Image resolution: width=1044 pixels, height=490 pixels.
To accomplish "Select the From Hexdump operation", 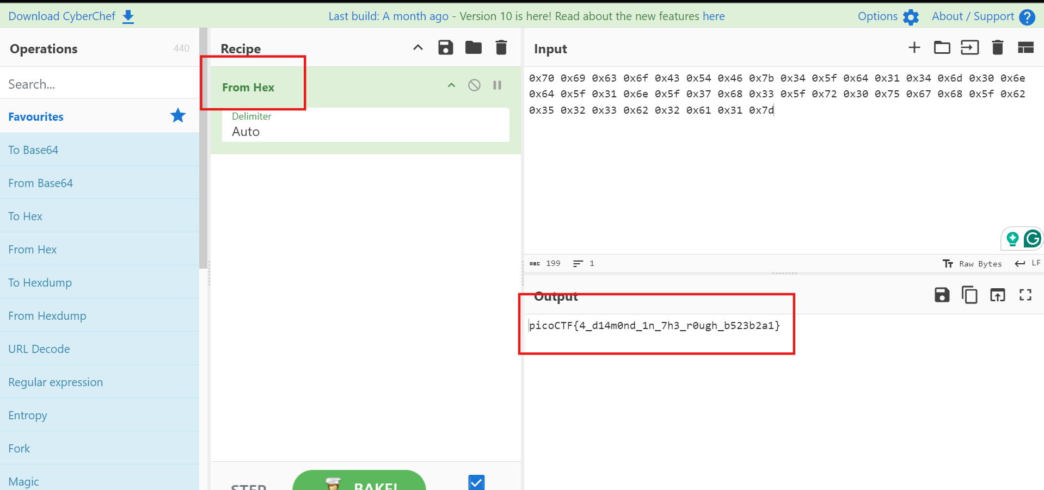I will [100, 315].
